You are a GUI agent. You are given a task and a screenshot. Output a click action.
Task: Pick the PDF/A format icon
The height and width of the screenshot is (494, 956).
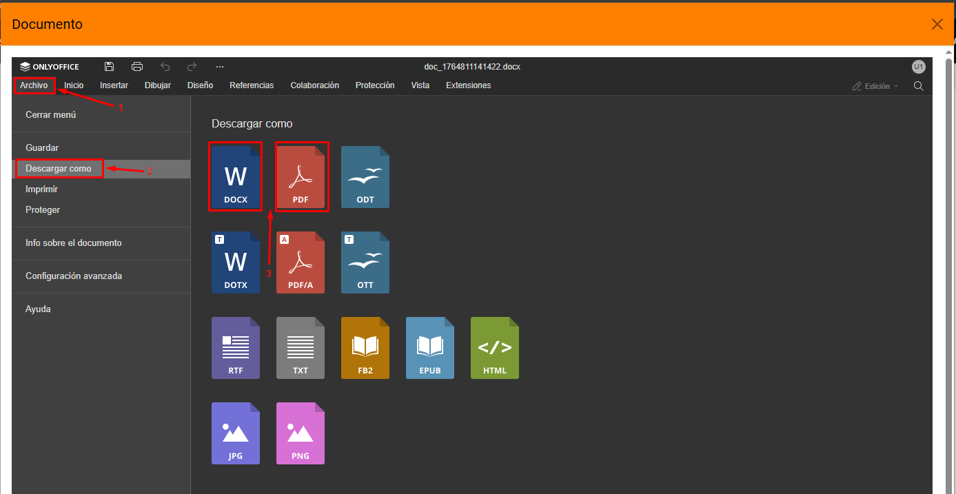coord(301,263)
